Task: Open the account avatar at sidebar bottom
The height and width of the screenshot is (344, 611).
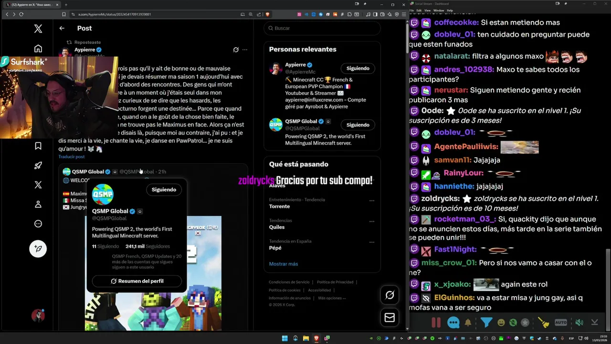Action: 38,315
